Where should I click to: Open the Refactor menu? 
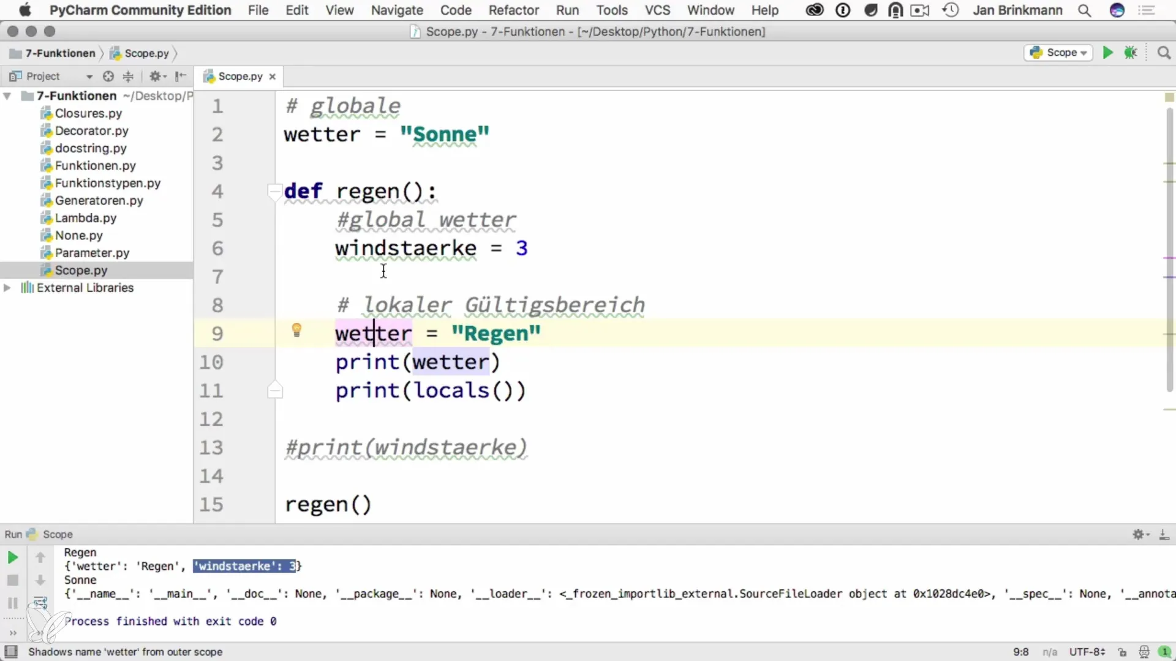click(x=513, y=10)
